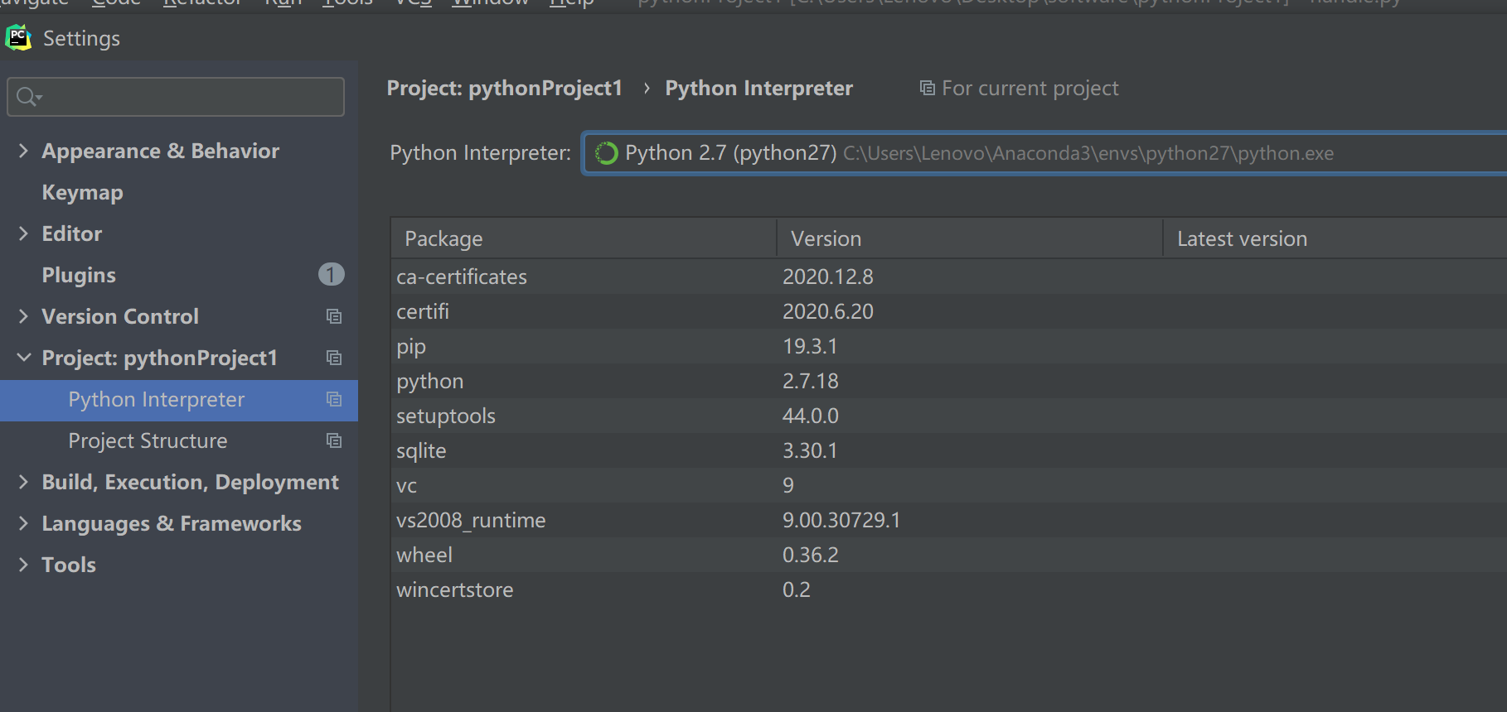This screenshot has width=1507, height=712.
Task: Open the Window menu
Action: click(490, 3)
